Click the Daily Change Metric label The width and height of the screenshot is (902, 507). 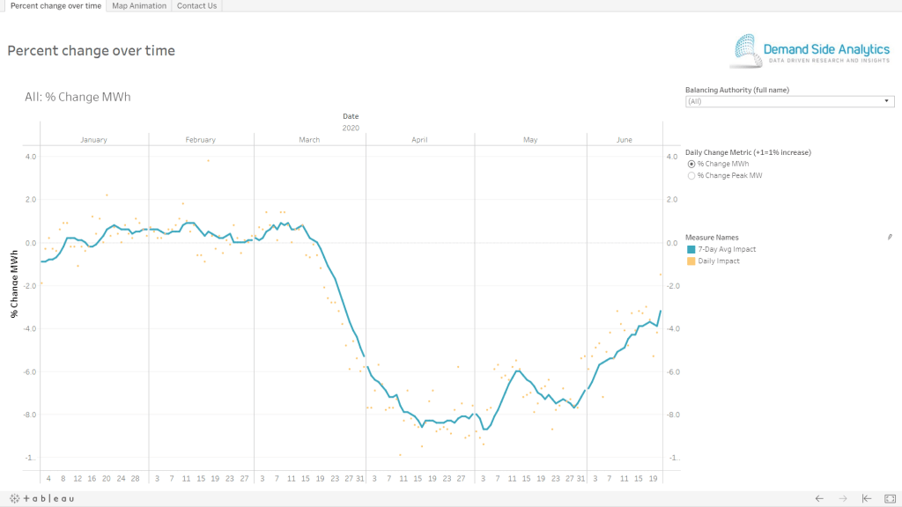pos(748,152)
